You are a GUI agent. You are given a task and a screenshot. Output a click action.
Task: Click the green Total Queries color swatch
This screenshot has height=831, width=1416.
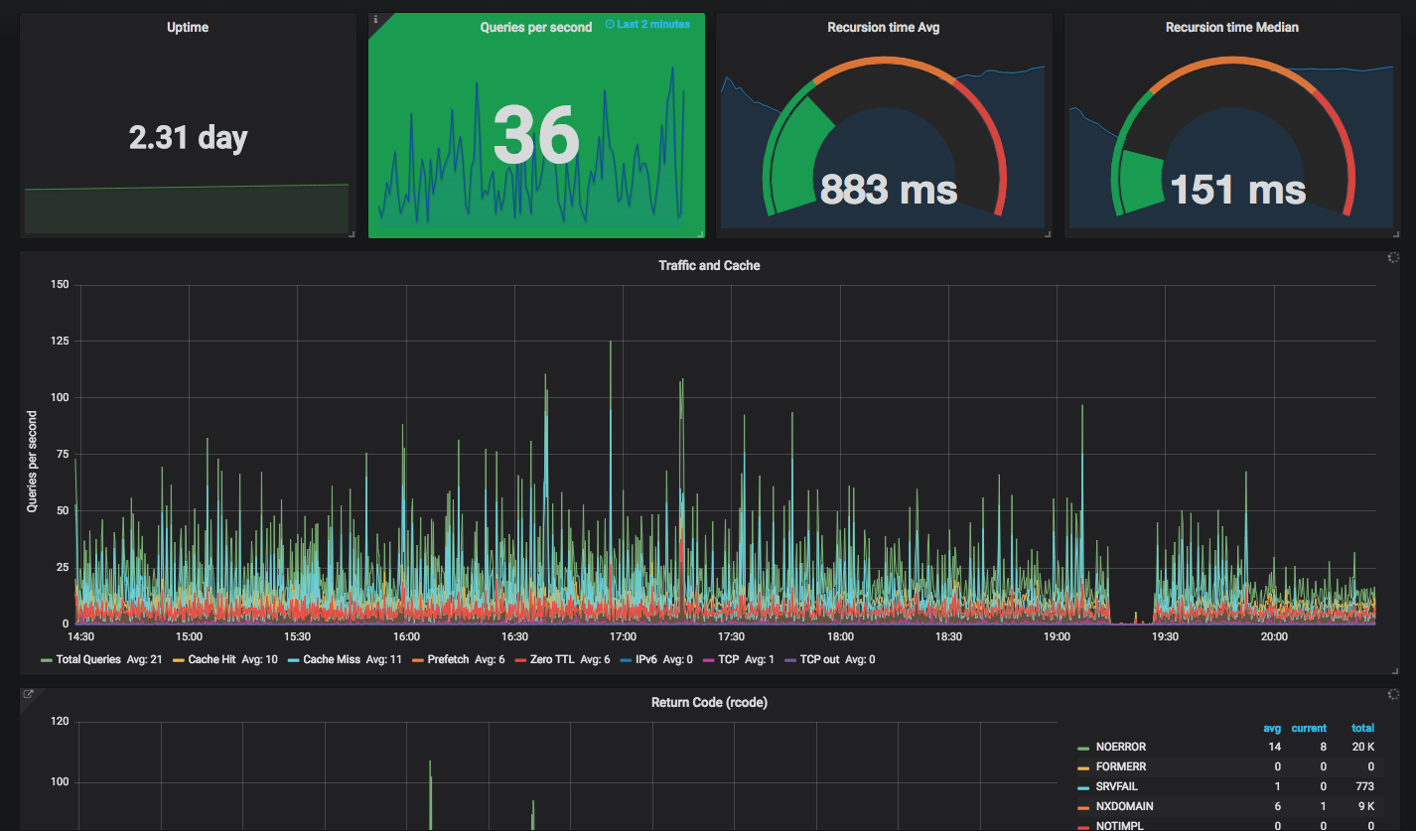point(46,660)
